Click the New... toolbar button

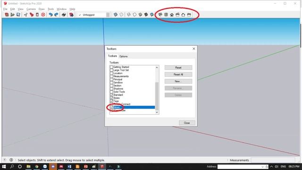pyautogui.click(x=178, y=81)
